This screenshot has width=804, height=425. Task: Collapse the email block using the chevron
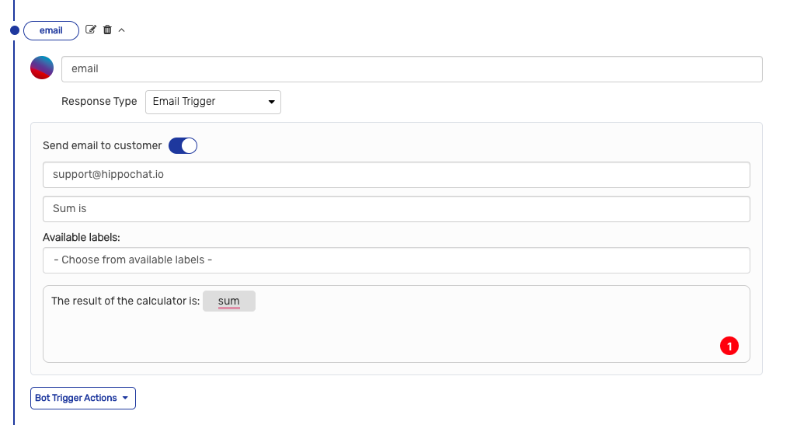(x=121, y=30)
